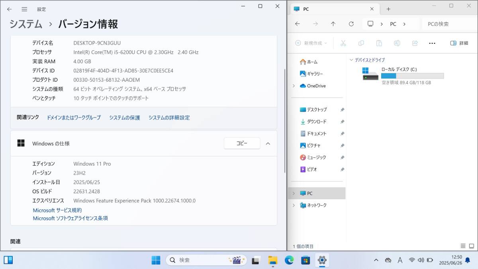478x269 pixels.
Task: Click the Share icon in Explorer toolbar
Action: (415, 43)
